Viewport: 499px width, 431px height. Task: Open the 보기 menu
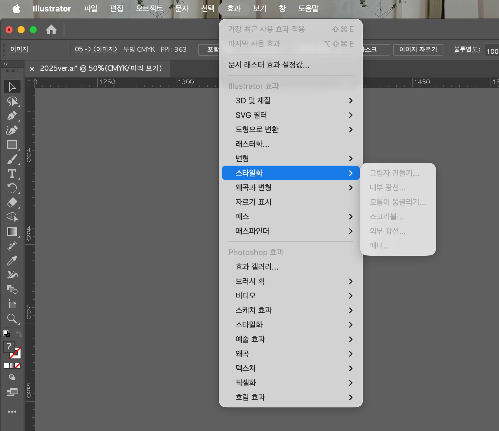coord(260,8)
